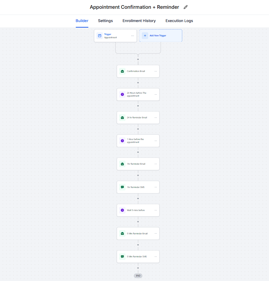Add a step above the END node
This screenshot has width=269, height=281.
tap(138, 268)
